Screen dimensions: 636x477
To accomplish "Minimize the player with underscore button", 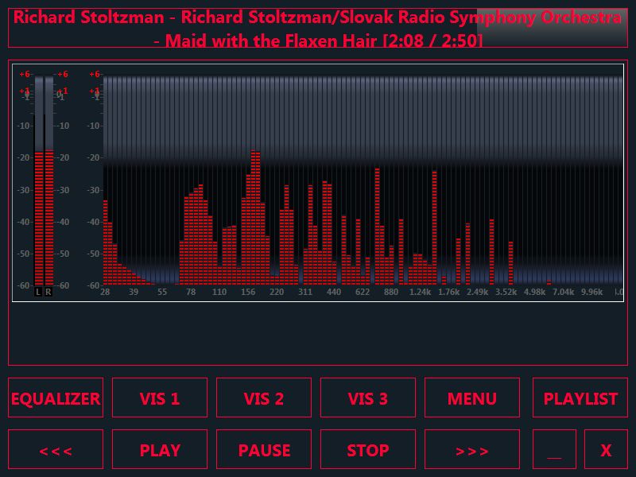I will click(x=554, y=450).
